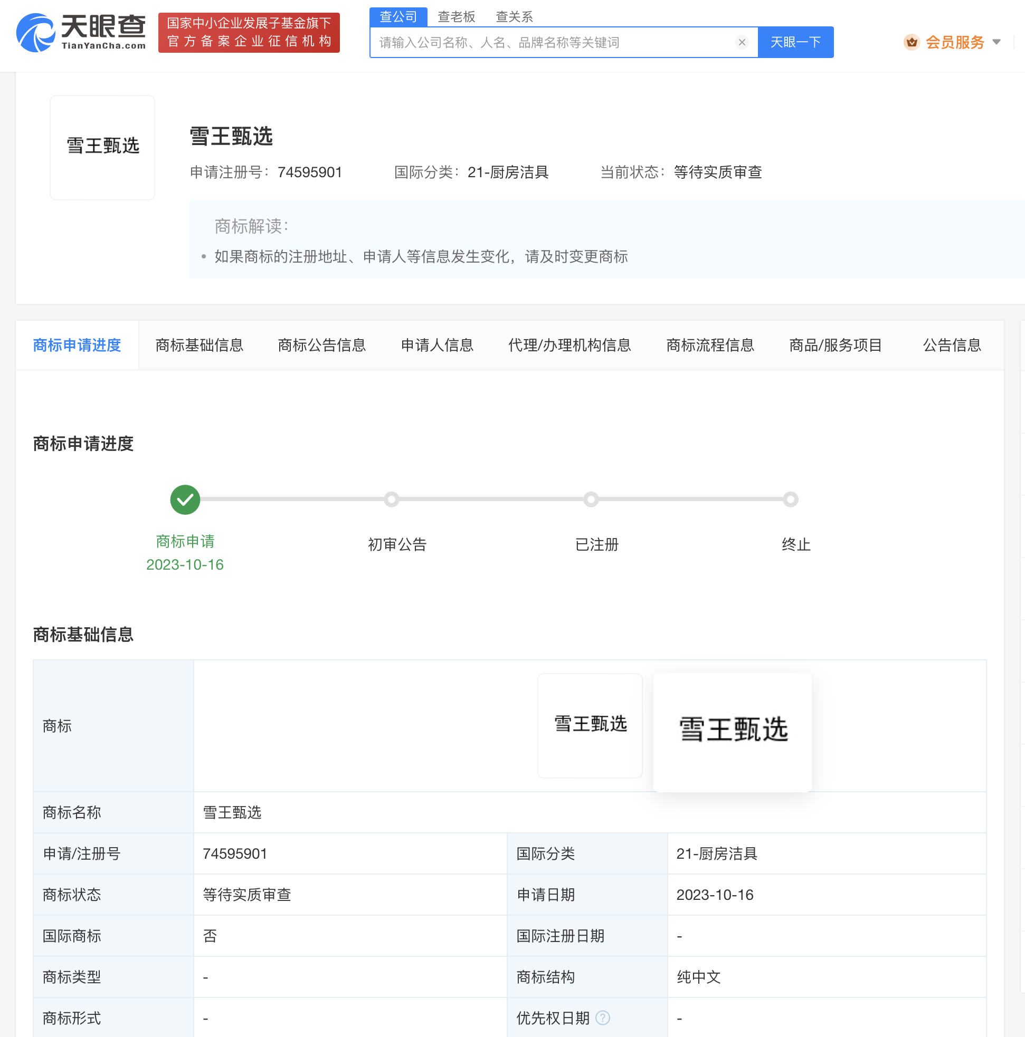Switch to 代理/办理机构信息 tab
This screenshot has width=1025, height=1037.
(x=570, y=345)
